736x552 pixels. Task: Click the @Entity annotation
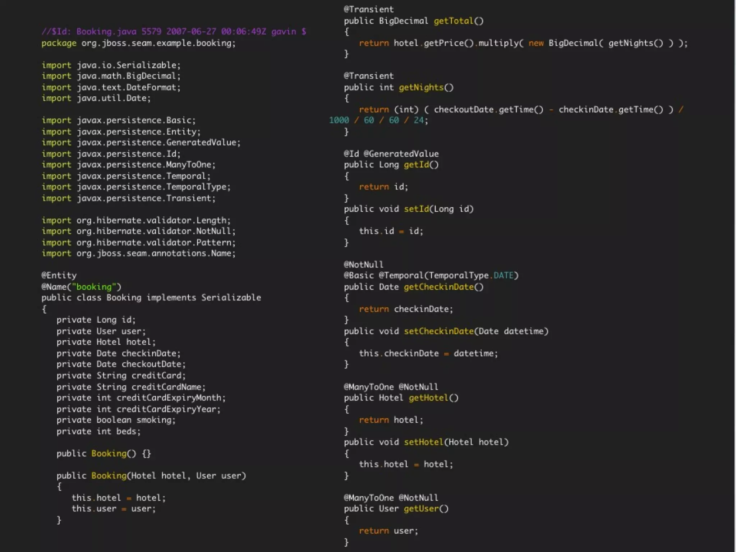pyautogui.click(x=59, y=275)
